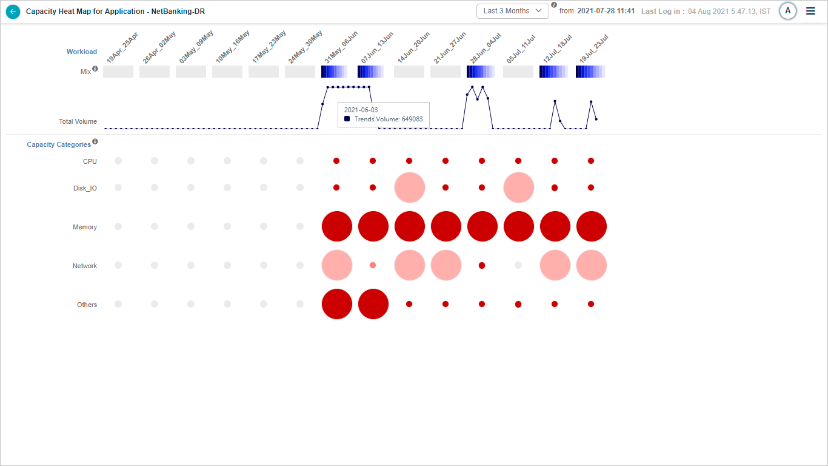
Task: Click the grey Mix bar for 19Apr_25Apr
Action: coord(118,72)
